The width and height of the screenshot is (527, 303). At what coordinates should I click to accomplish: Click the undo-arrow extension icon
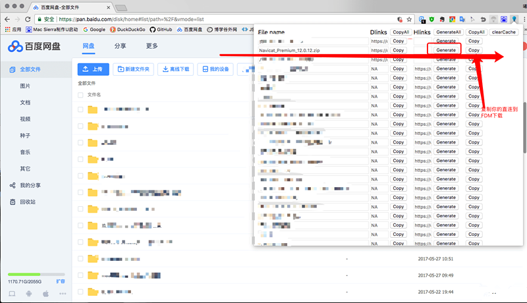pos(483,20)
